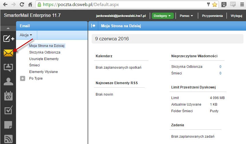Open the Akcje dropdown menu
Screen dimensions: 246x144
click(26, 35)
